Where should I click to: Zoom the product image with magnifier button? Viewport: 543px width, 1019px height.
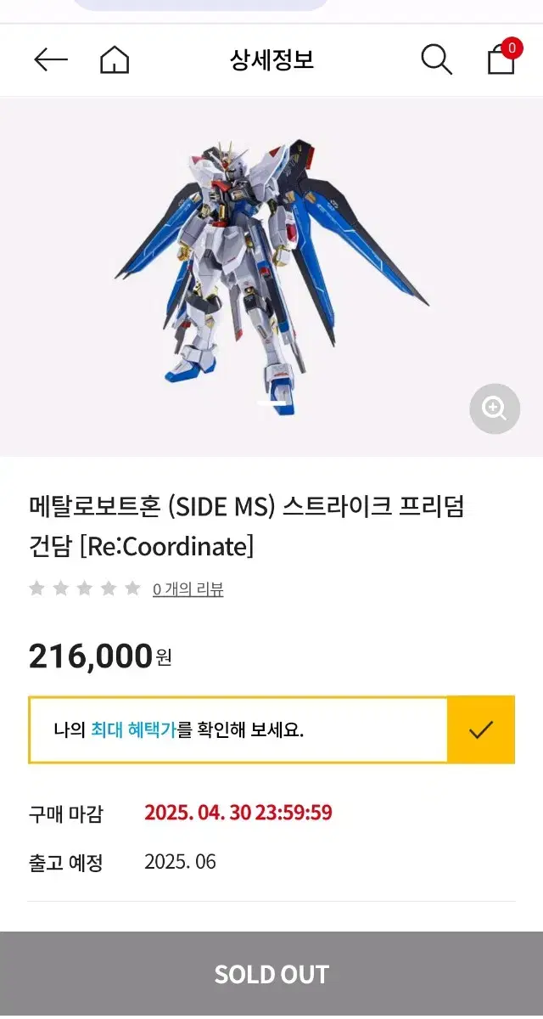pyautogui.click(x=494, y=408)
